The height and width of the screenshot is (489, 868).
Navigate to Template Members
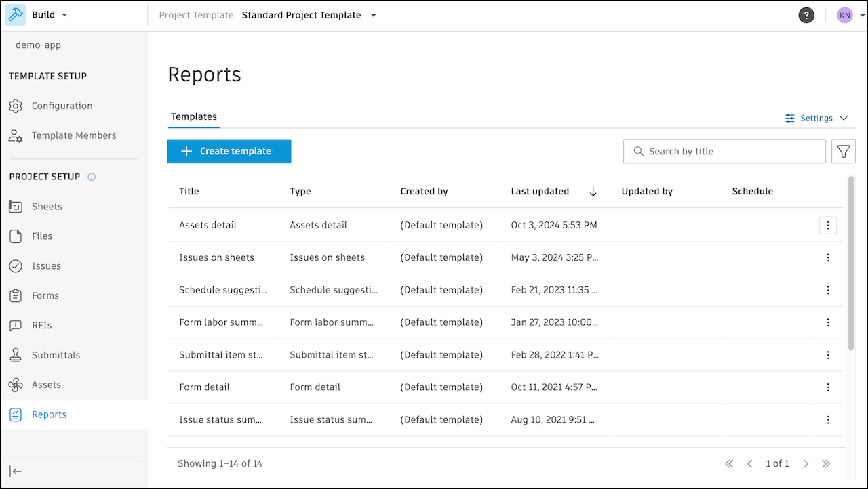pos(74,135)
